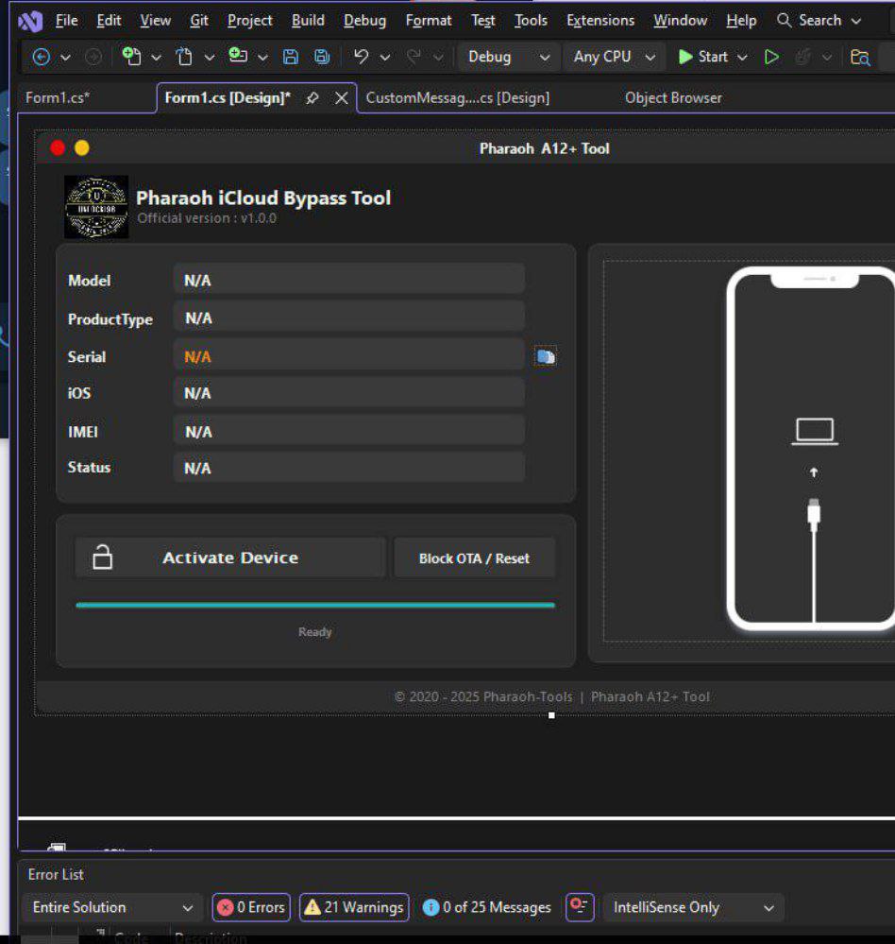
Task: Expand the navigate backward dropdown arrow
Action: 66,58
